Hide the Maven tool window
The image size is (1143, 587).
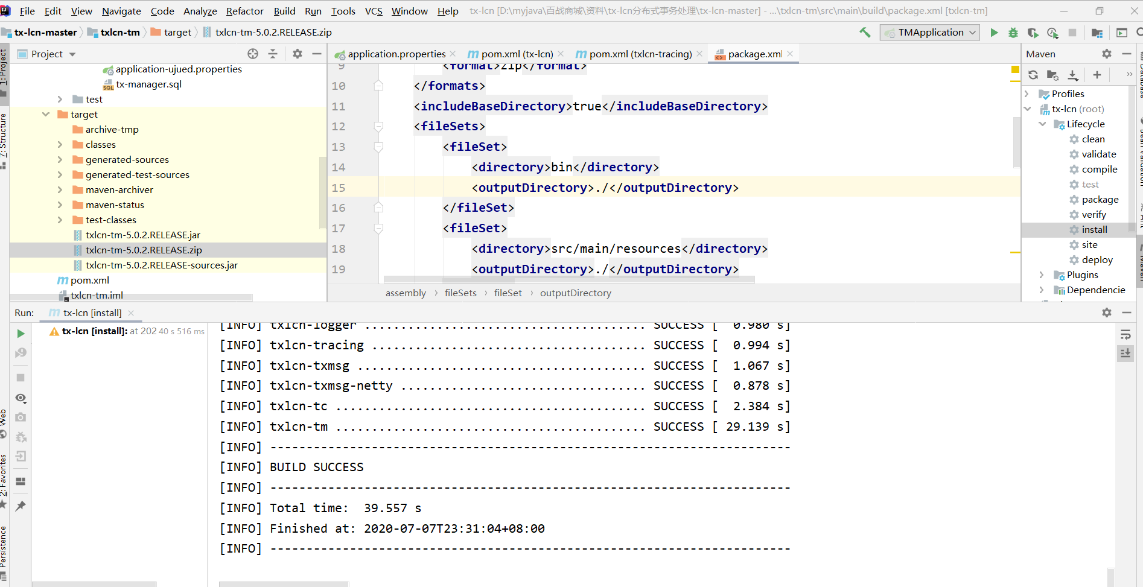(x=1126, y=54)
